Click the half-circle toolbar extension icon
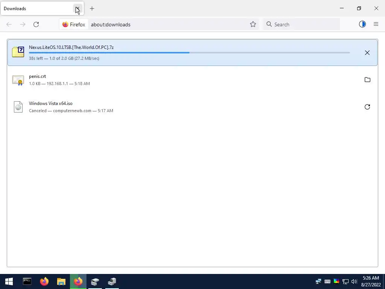The width and height of the screenshot is (385, 289). 362,24
